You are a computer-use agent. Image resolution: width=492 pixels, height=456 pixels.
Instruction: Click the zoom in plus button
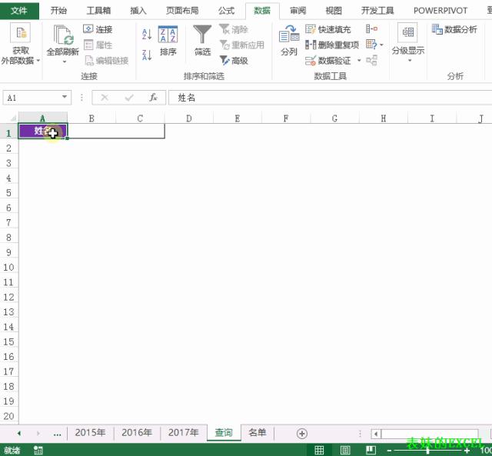(467, 451)
